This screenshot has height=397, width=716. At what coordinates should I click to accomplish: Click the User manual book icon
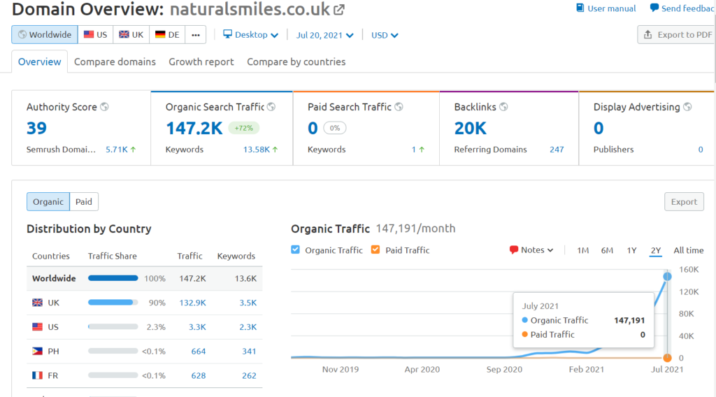580,8
